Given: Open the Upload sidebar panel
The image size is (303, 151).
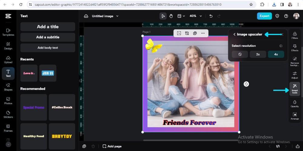Looking at the screenshot, I should coord(8,60).
